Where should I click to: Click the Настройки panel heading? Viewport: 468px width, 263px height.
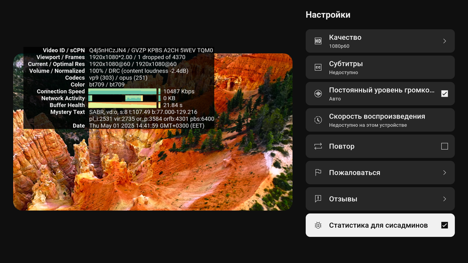click(x=328, y=14)
